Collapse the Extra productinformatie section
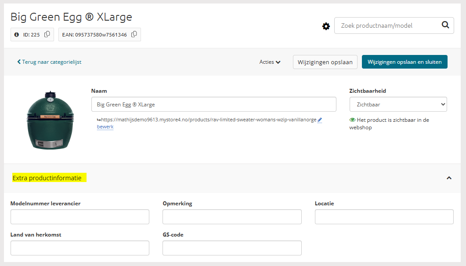This screenshot has width=466, height=266. pyautogui.click(x=449, y=178)
